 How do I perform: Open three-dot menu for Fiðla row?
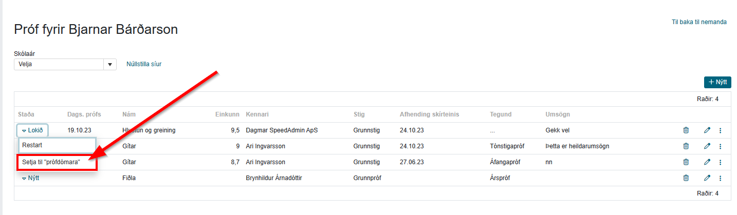720,178
